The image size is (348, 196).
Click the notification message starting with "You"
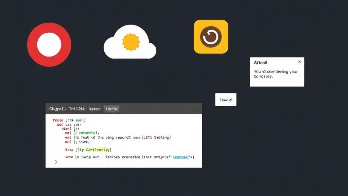[276, 74]
